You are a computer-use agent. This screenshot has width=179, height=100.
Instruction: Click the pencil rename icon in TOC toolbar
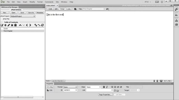coord(9,25)
